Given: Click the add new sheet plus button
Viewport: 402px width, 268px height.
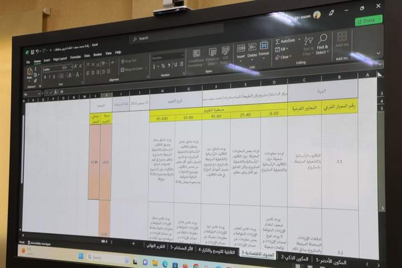Looking at the screenshot, I should click(x=133, y=243).
